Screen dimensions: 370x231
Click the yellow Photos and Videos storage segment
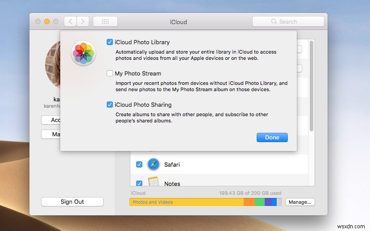(x=186, y=202)
